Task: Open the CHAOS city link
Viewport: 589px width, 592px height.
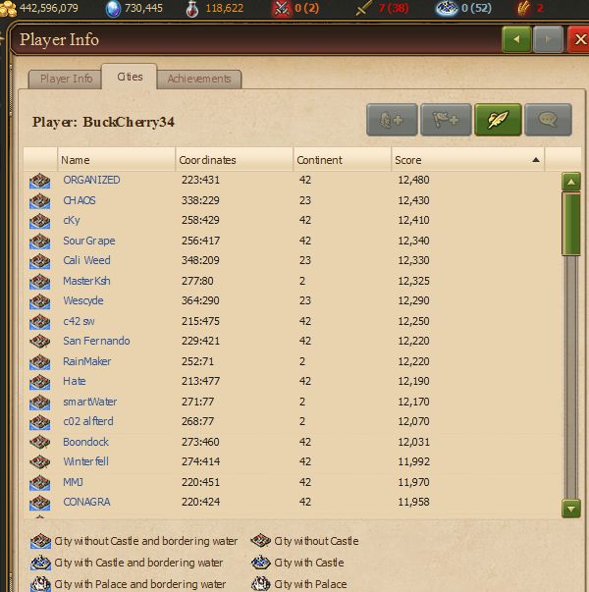Action: click(x=80, y=200)
